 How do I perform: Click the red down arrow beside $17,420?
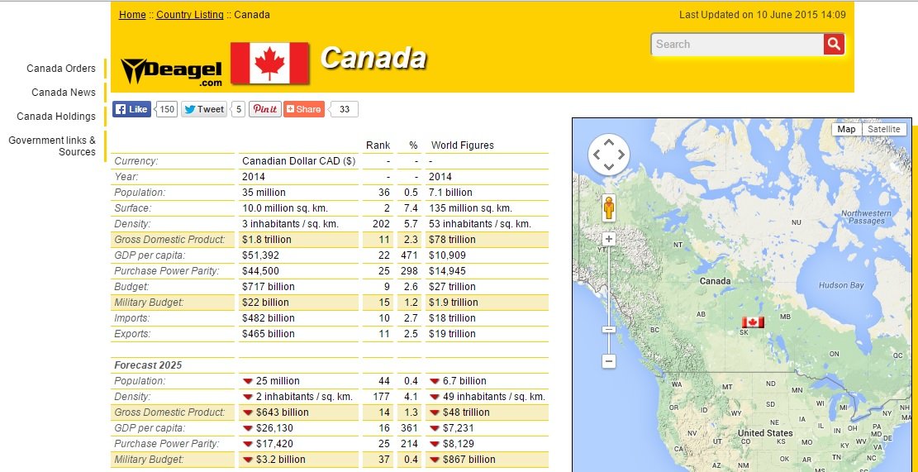click(x=247, y=444)
